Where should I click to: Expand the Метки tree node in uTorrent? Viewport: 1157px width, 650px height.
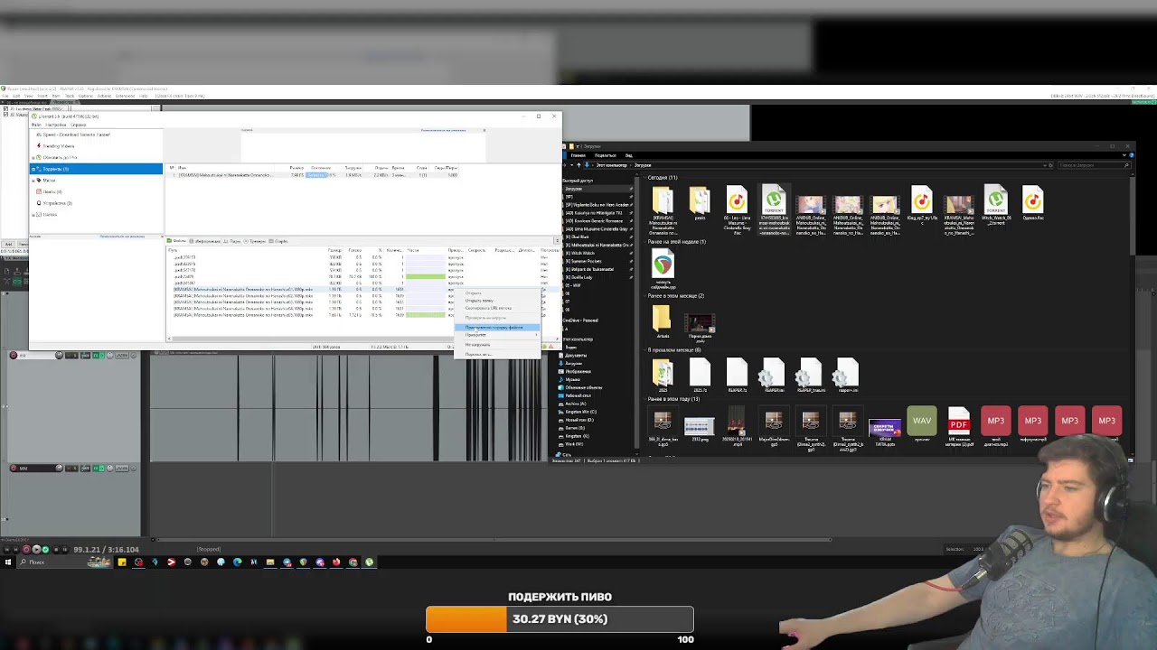(33, 181)
